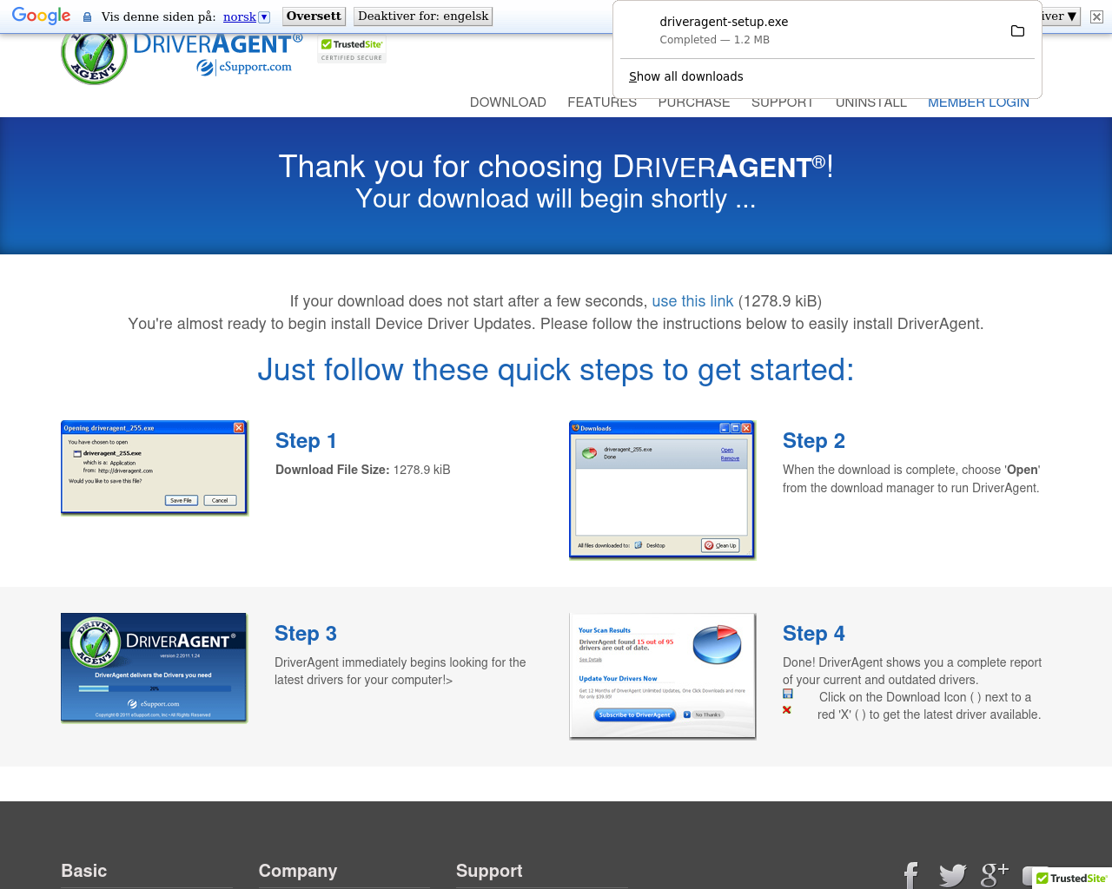Go to MEMBER LOGIN

tap(978, 102)
